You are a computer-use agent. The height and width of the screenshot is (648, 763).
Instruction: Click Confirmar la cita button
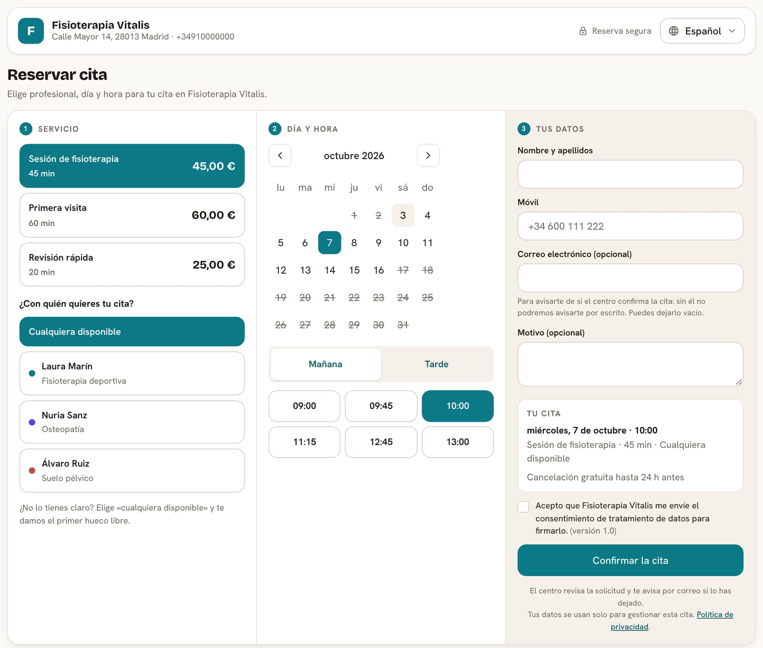pyautogui.click(x=630, y=560)
